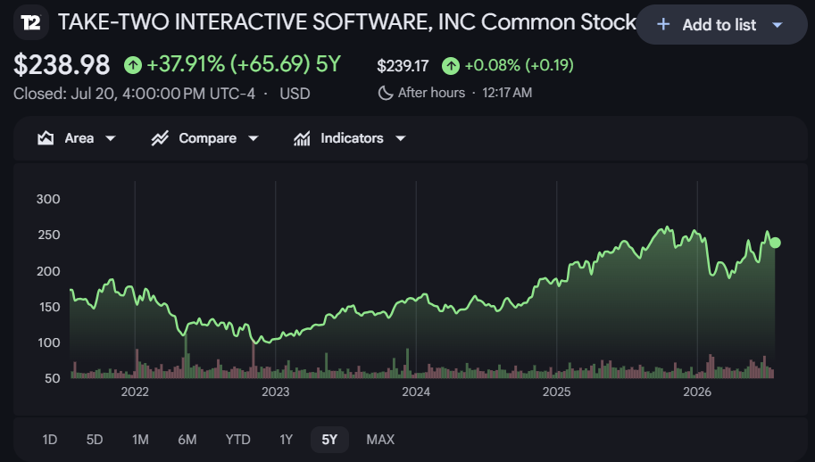This screenshot has height=462, width=815.
Task: Expand the Indicators dropdown
Action: [349, 138]
